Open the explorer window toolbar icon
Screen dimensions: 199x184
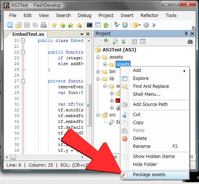pos(98,25)
